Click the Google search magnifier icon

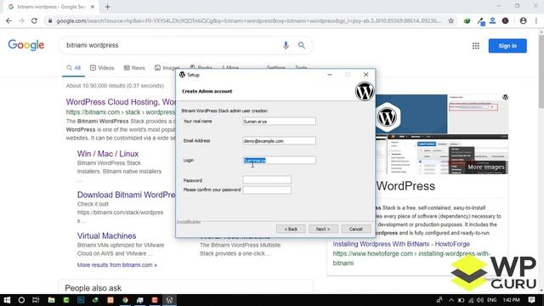302,45
